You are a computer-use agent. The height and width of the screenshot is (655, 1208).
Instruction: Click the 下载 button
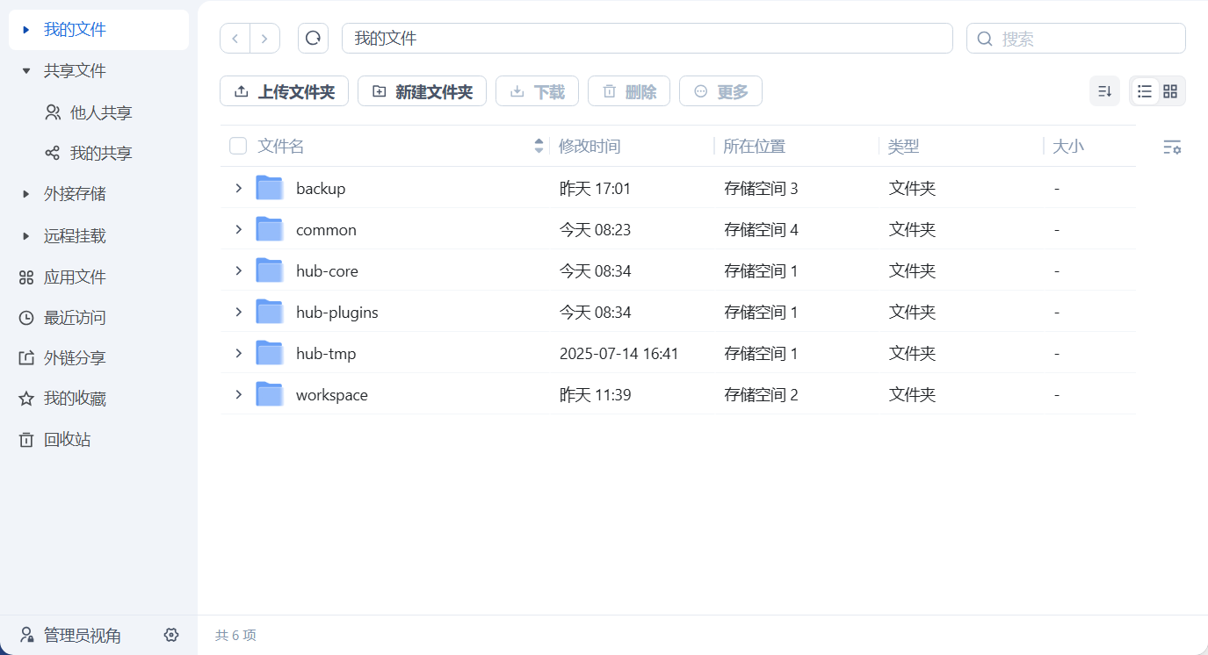537,91
